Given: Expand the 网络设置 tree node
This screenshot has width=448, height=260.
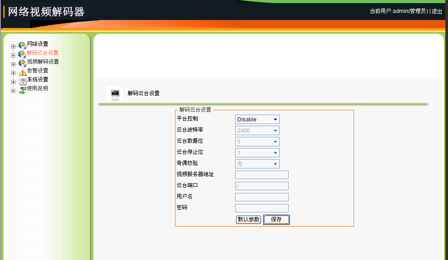Looking at the screenshot, I should pyautogui.click(x=13, y=46).
